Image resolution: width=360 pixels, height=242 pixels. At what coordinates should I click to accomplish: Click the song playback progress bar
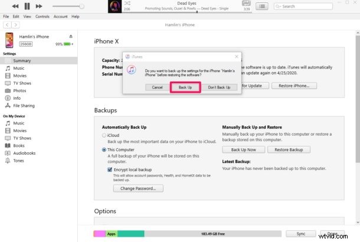pyautogui.click(x=186, y=12)
